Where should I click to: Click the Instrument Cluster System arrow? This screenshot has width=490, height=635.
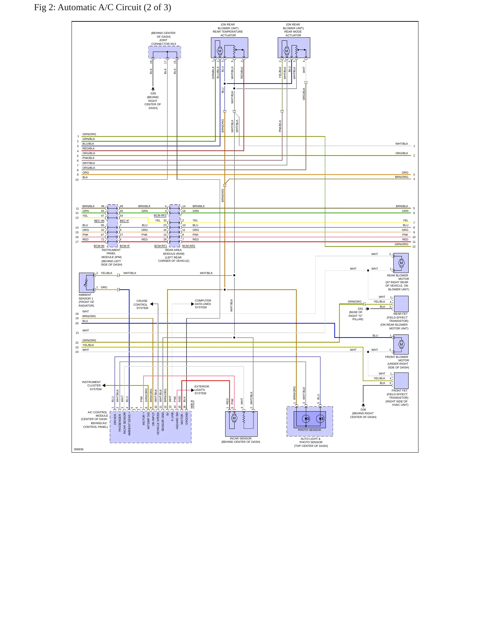pyautogui.click(x=104, y=385)
